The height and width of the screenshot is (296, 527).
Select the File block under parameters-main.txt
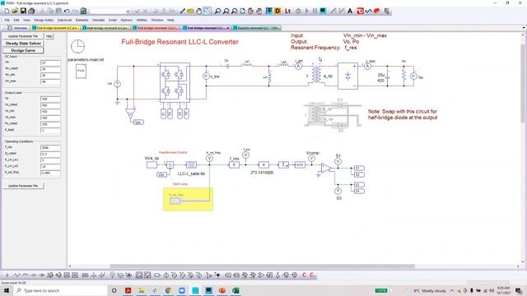coord(81,72)
